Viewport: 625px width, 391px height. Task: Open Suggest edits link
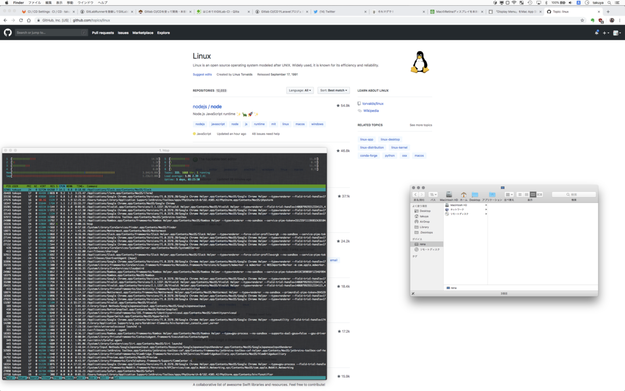[x=202, y=75]
